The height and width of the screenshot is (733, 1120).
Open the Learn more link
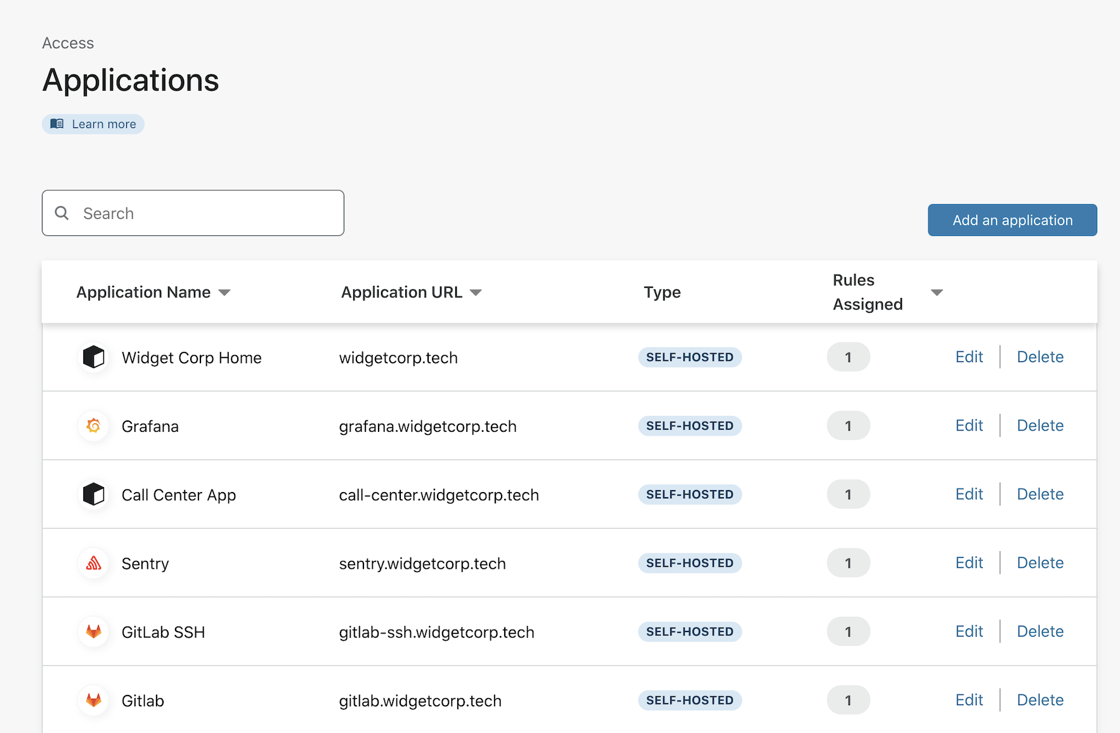pyautogui.click(x=103, y=124)
